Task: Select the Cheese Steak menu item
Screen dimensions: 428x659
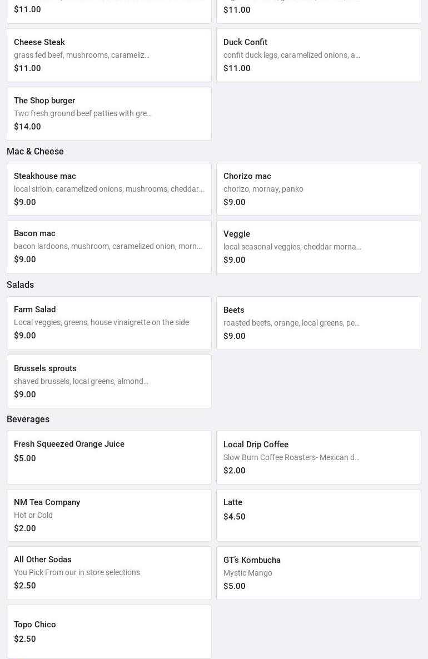Action: (x=109, y=55)
